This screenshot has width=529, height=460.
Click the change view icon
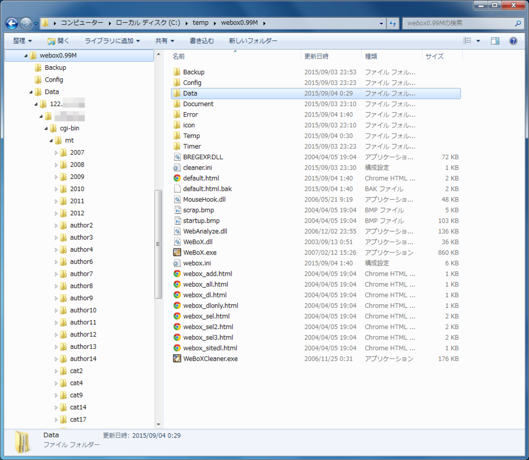point(467,40)
